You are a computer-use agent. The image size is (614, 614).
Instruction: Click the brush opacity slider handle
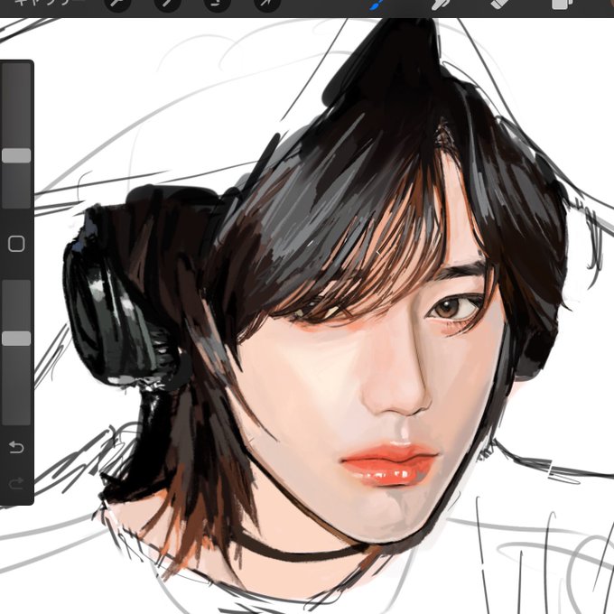(16, 339)
